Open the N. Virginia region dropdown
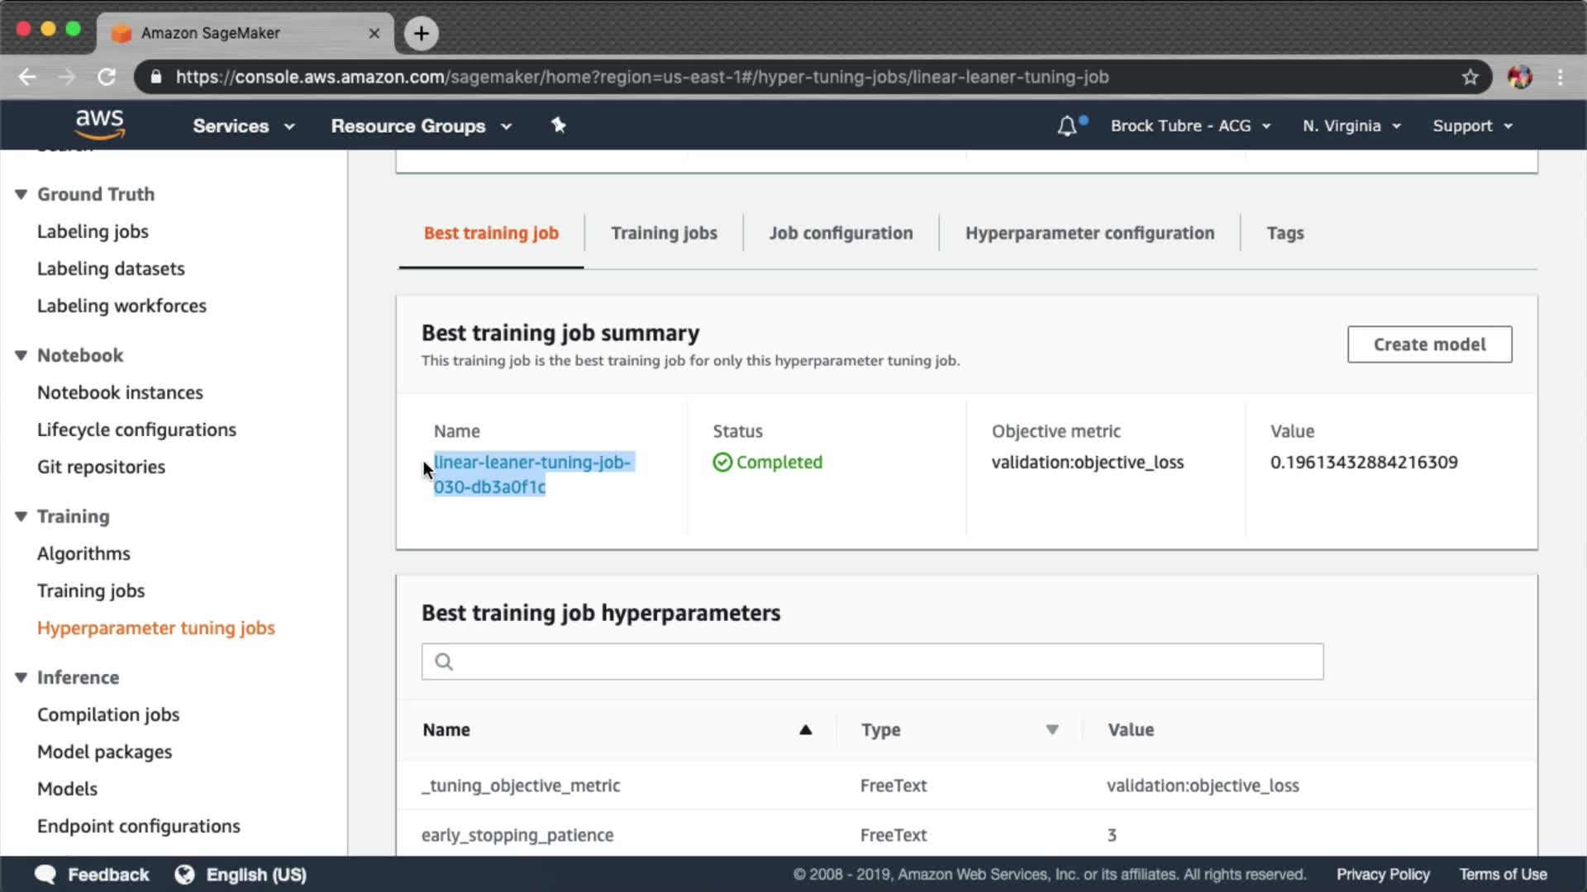 point(1351,126)
